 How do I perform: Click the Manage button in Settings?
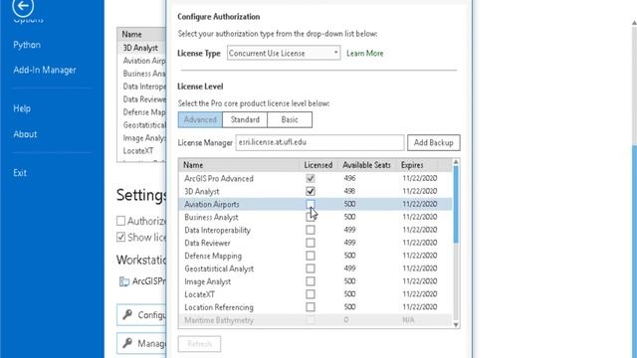click(x=141, y=343)
